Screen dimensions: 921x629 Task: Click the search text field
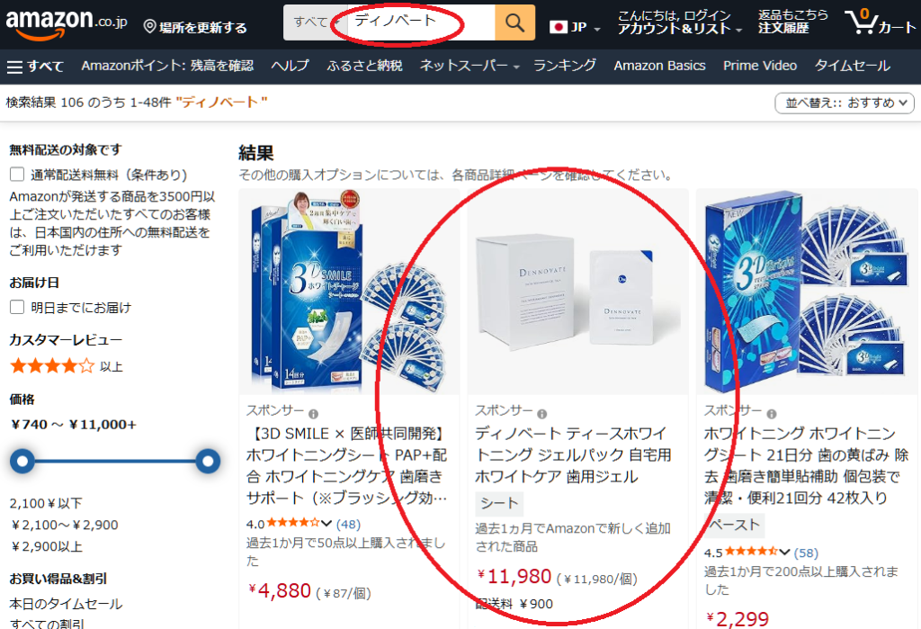421,22
